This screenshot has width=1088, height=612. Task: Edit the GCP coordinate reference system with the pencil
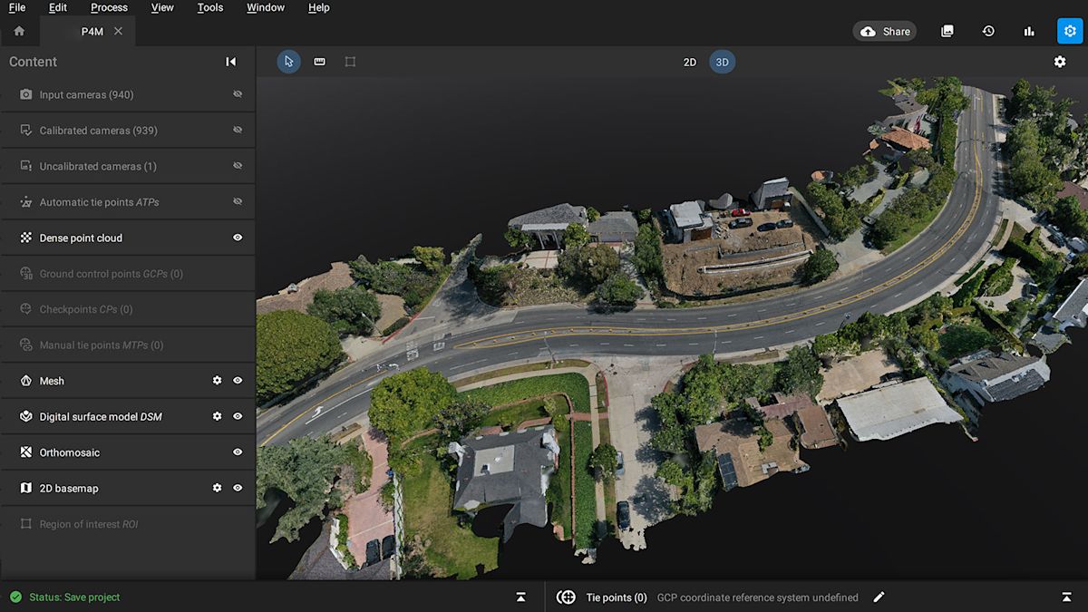879,597
